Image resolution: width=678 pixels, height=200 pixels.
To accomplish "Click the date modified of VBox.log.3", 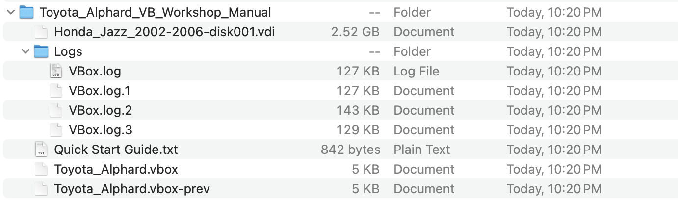I will (x=554, y=130).
